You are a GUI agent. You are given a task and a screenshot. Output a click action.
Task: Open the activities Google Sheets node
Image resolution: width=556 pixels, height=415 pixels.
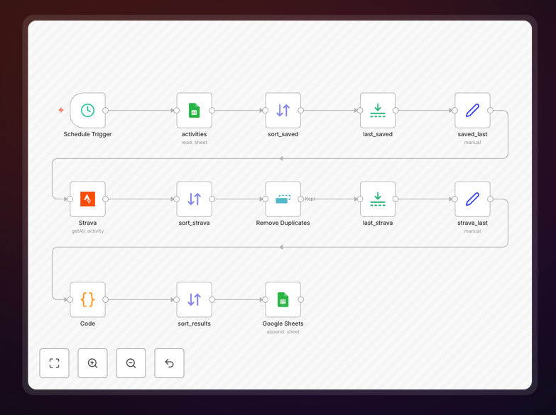pyautogui.click(x=195, y=110)
